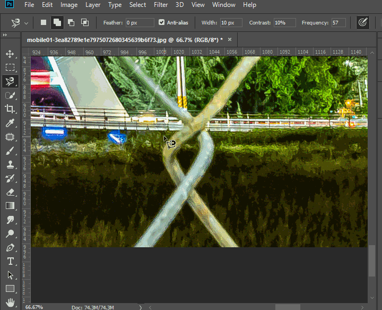Viewport: 382px width, 310px height.
Task: Select the Horizontal Type tool
Action: click(10, 261)
